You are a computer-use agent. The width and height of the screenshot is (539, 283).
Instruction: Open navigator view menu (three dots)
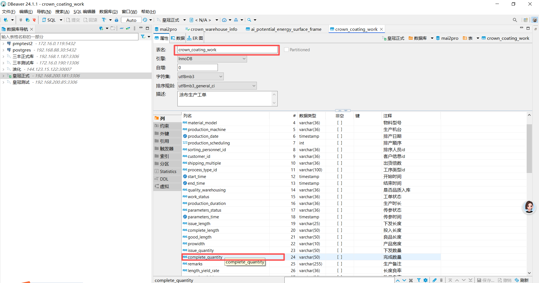135,29
